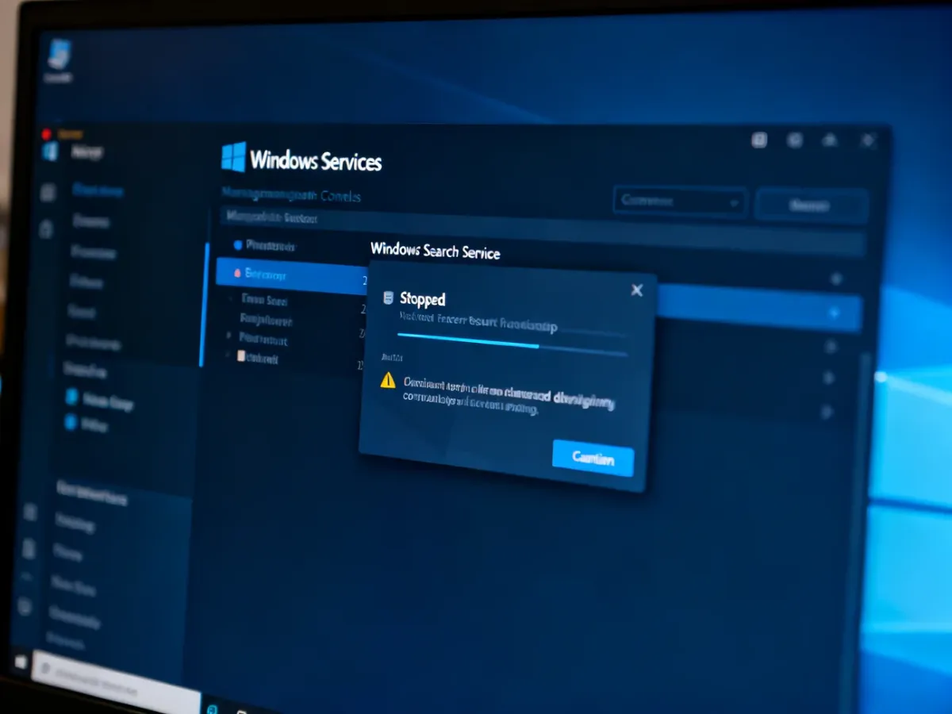Open the desktop shortcut icon at top-left
The height and width of the screenshot is (714, 952).
pyautogui.click(x=59, y=56)
